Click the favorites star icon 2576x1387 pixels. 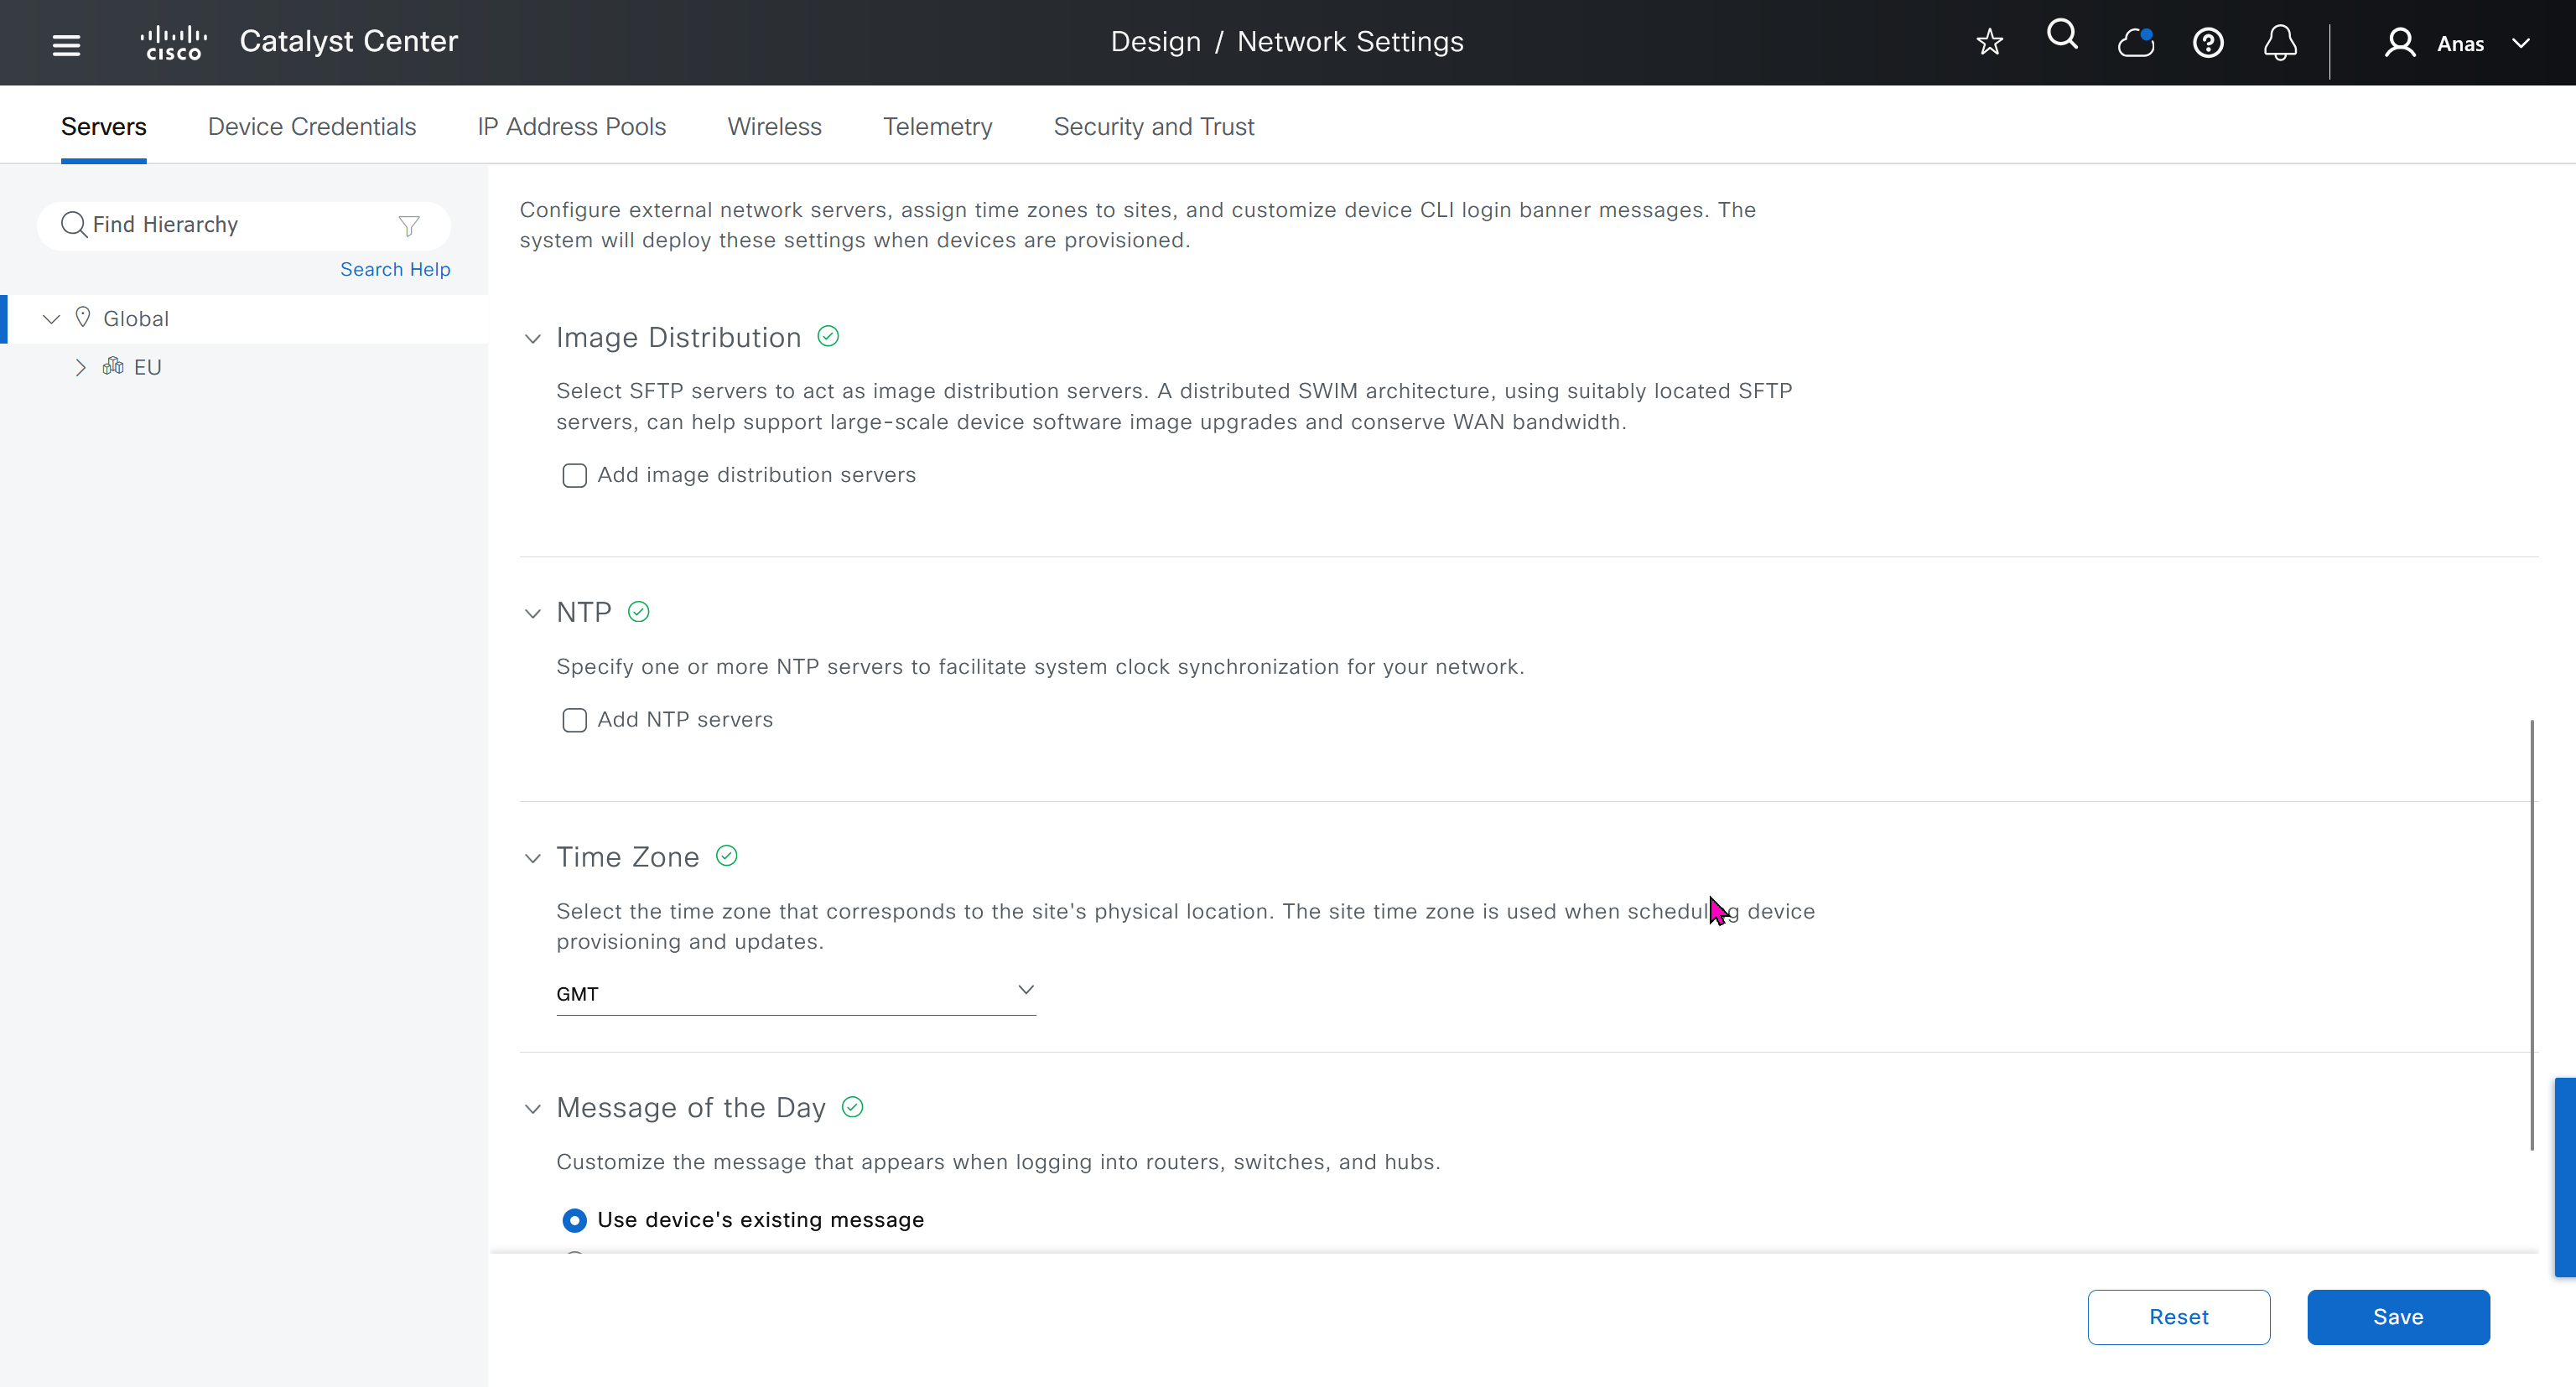(1989, 42)
